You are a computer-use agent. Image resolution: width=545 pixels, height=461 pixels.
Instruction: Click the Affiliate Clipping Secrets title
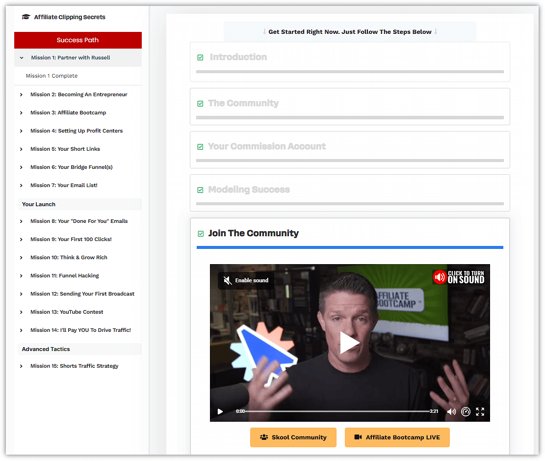[x=70, y=17]
